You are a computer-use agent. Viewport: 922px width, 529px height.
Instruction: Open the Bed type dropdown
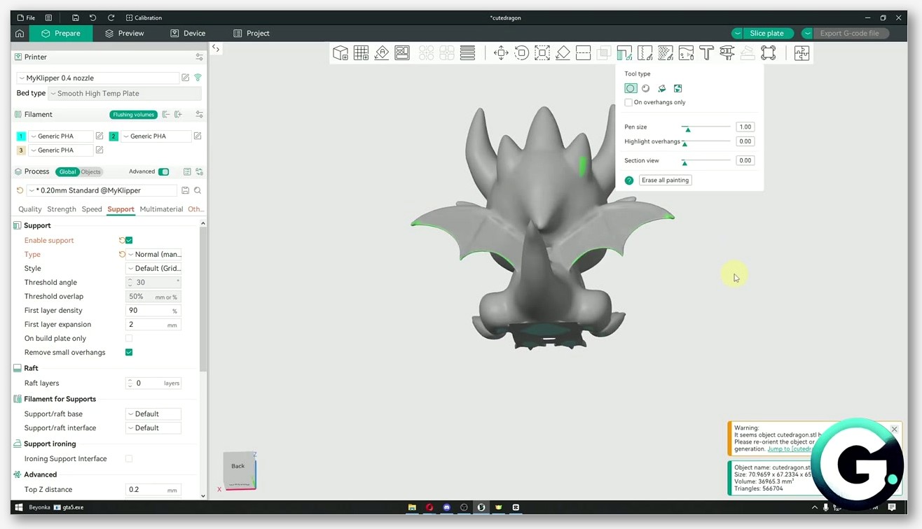(x=125, y=93)
